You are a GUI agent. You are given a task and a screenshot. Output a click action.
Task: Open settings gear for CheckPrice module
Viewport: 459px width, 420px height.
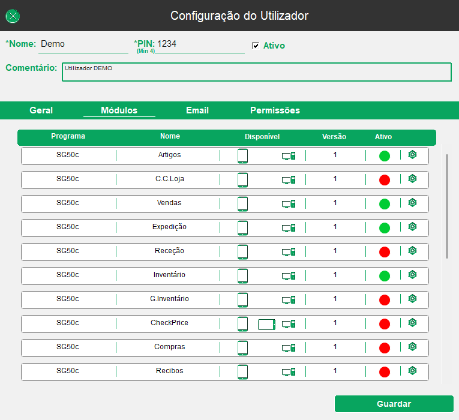(412, 323)
